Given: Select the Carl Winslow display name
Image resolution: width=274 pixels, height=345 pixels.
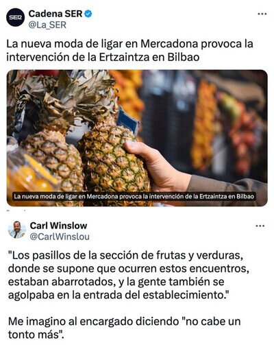Looking at the screenshot, I should coord(58,226).
